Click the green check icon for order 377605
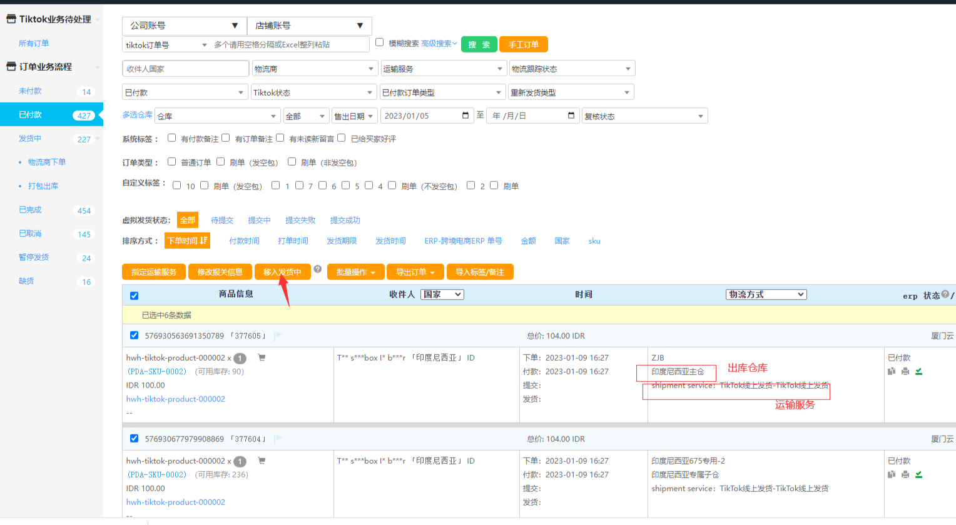The height and width of the screenshot is (525, 956). click(918, 371)
